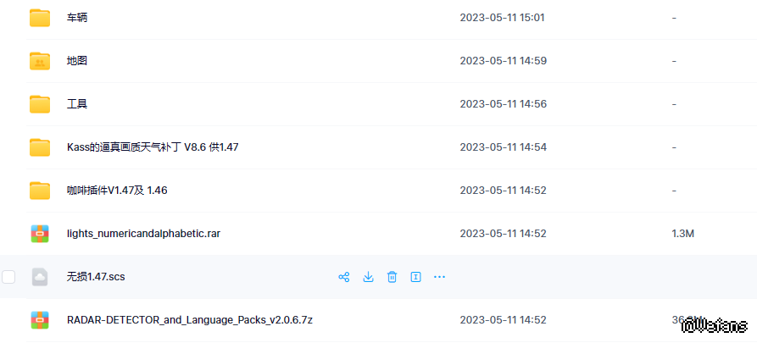The height and width of the screenshot is (343, 757).
Task: Open the 车辆 folder icon
Action: tap(40, 18)
